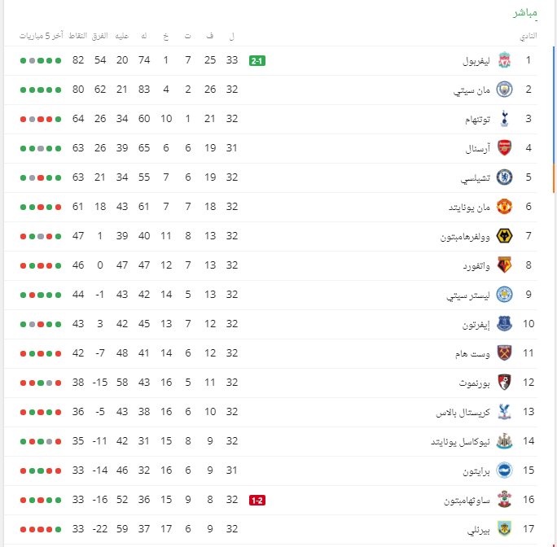
Task: Click the Chelsea club crest
Action: coord(504,177)
